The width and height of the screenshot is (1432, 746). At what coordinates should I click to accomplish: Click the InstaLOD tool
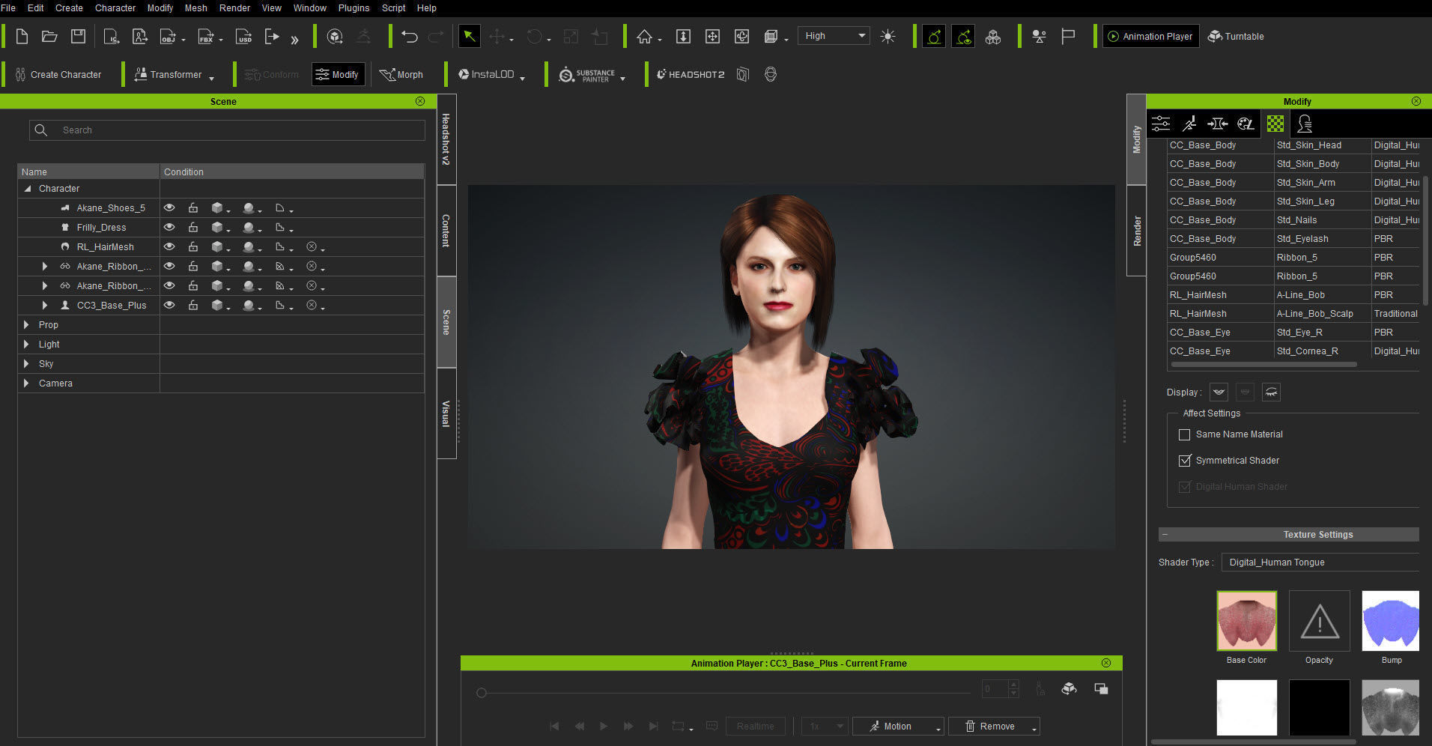tap(486, 74)
